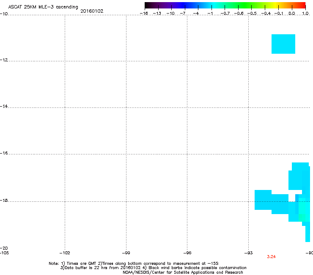Click the -16 color scale label
The height and width of the screenshot is (275, 313).
click(144, 14)
